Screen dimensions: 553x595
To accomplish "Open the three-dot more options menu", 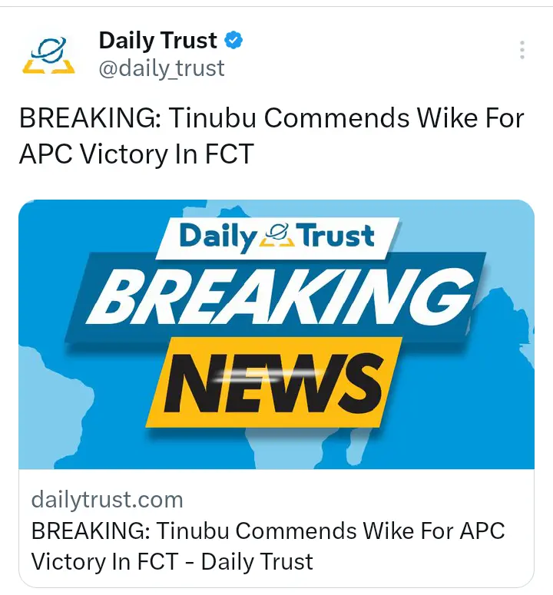I will point(522,50).
